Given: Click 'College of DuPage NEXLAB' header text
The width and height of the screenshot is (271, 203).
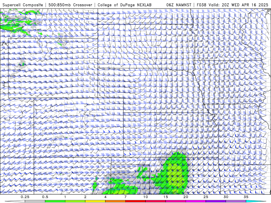Looking at the screenshot, I should coord(124,5).
